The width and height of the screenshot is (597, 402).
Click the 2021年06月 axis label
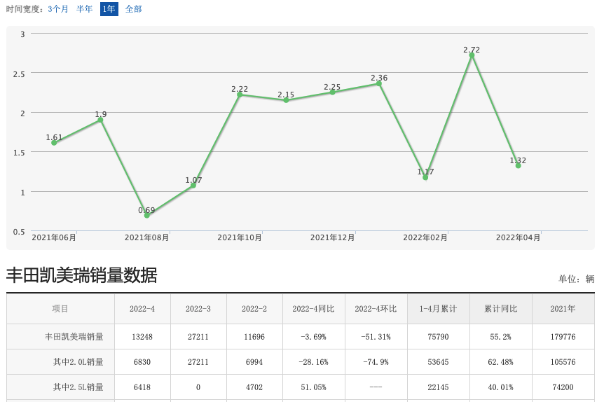(54, 237)
